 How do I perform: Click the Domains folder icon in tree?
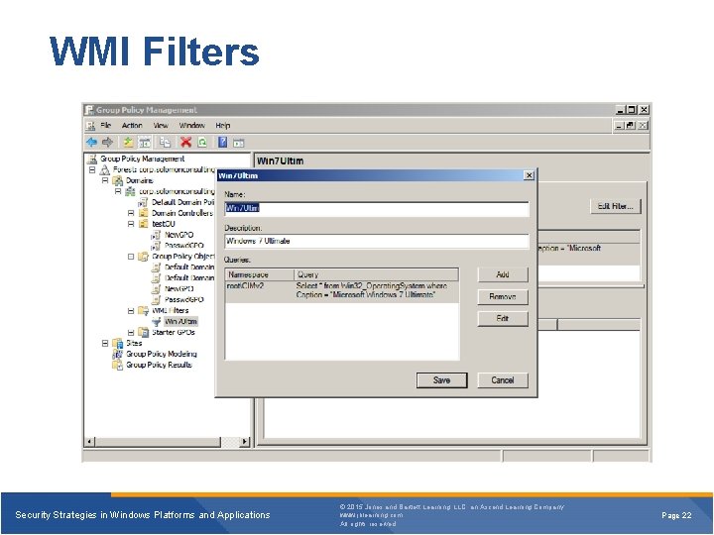117,180
